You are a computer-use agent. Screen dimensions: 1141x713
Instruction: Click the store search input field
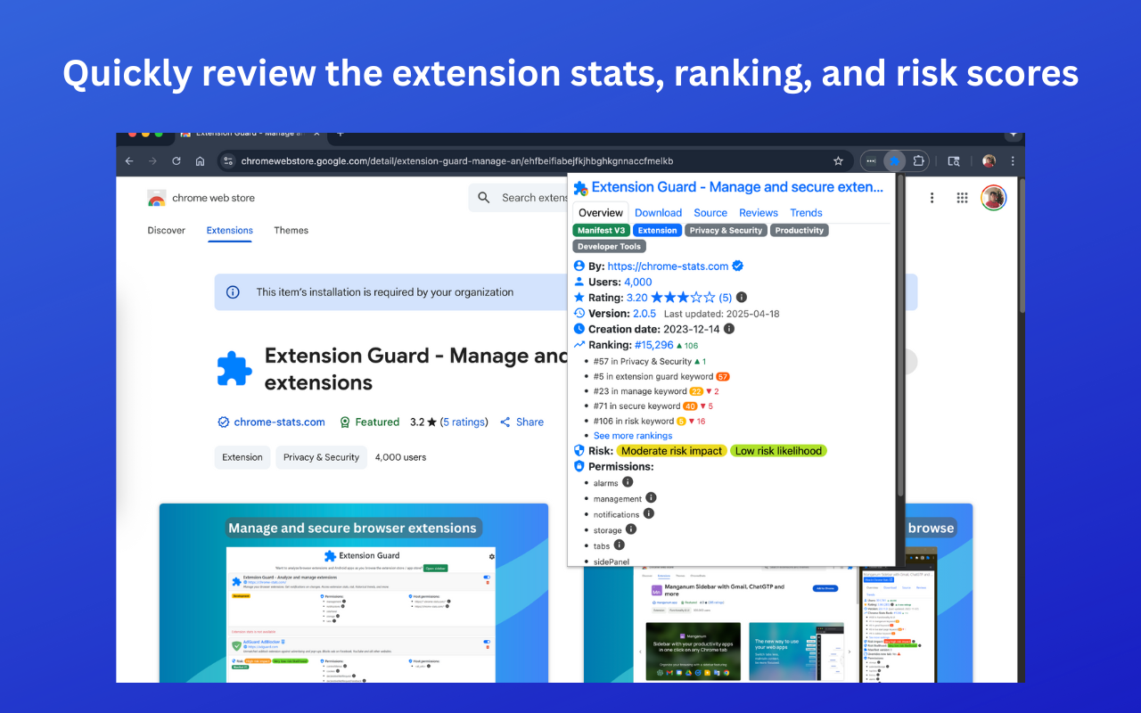519,198
